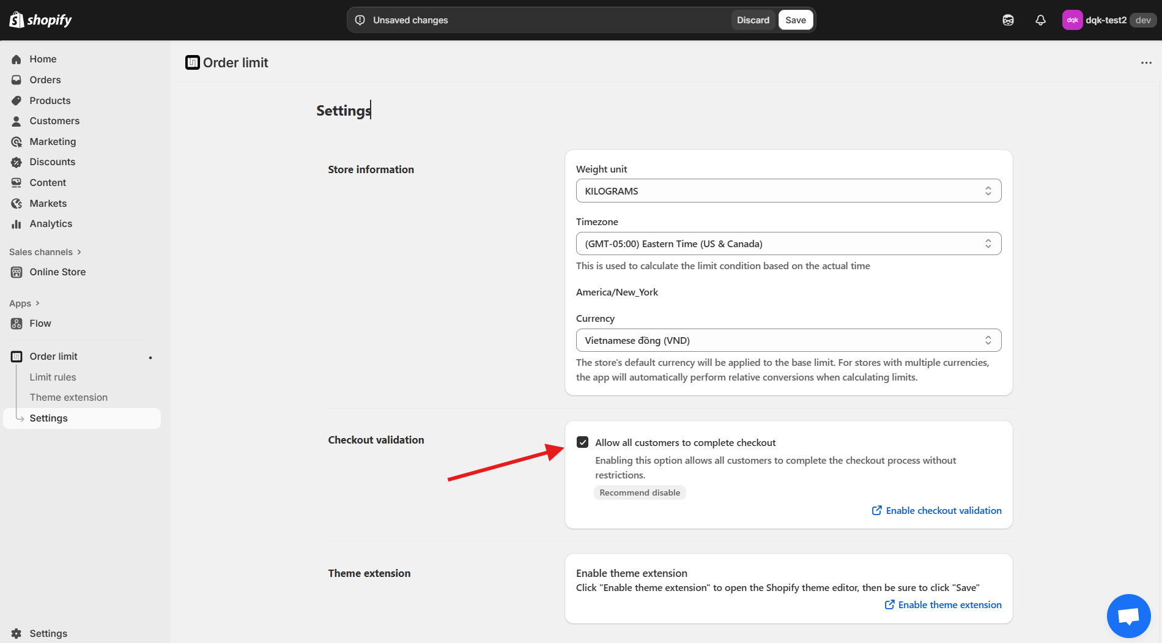The width and height of the screenshot is (1162, 643).
Task: Uncheck Allow all customers to complete checkout
Action: [x=583, y=442]
